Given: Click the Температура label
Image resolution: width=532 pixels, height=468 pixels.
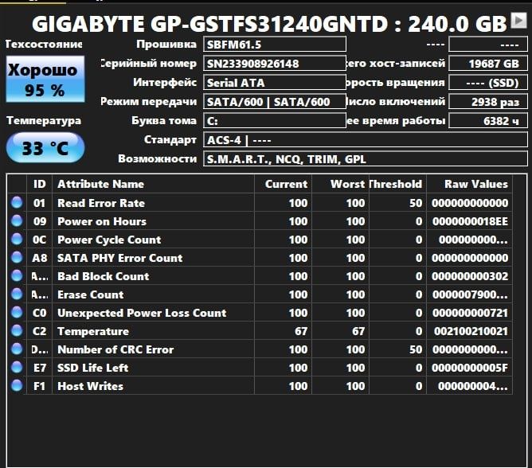Looking at the screenshot, I should pos(44,120).
